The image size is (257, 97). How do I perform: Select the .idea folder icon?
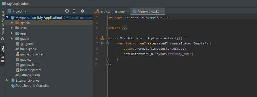point(17,28)
